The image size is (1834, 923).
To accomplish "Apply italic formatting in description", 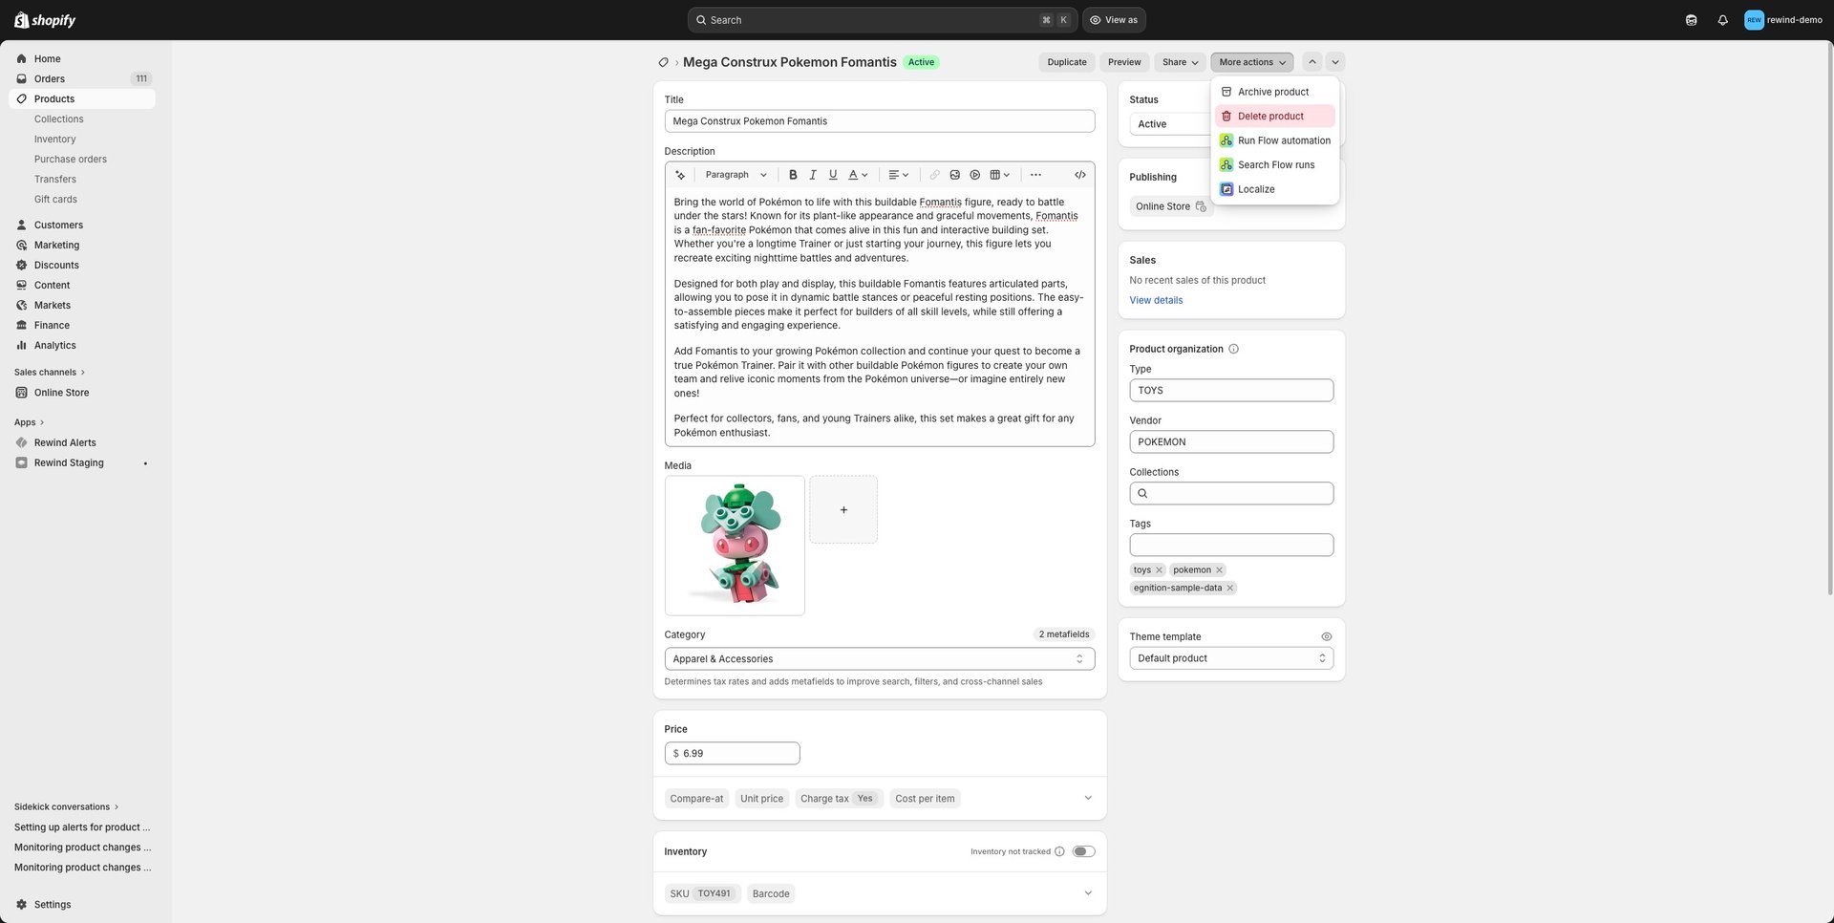I will 813,175.
